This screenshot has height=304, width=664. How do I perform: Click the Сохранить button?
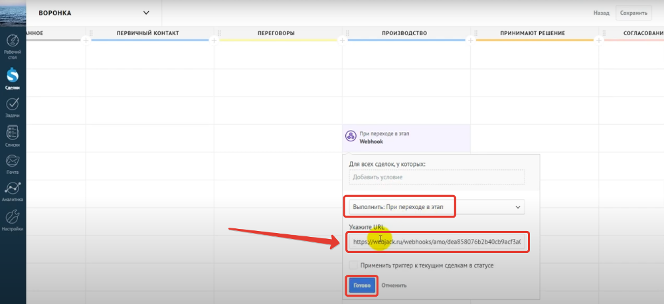(x=633, y=13)
